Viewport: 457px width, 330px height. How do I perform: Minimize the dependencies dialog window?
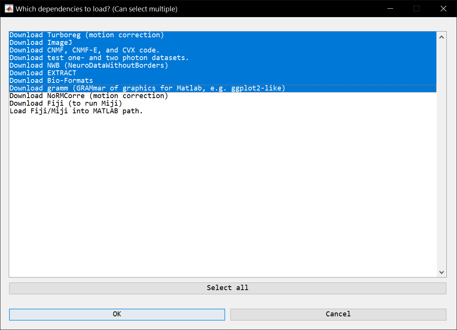(390, 8)
